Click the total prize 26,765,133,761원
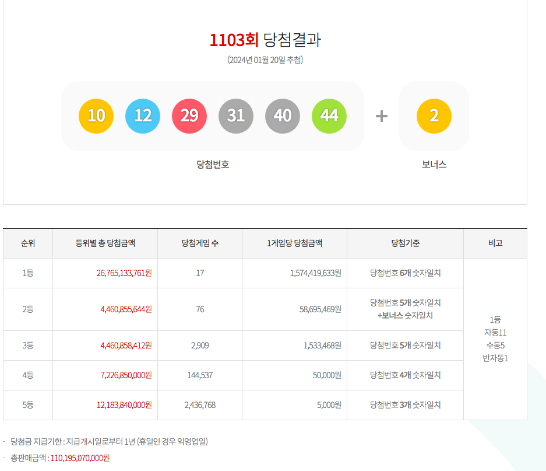Image resolution: width=546 pixels, height=471 pixels. 124,273
